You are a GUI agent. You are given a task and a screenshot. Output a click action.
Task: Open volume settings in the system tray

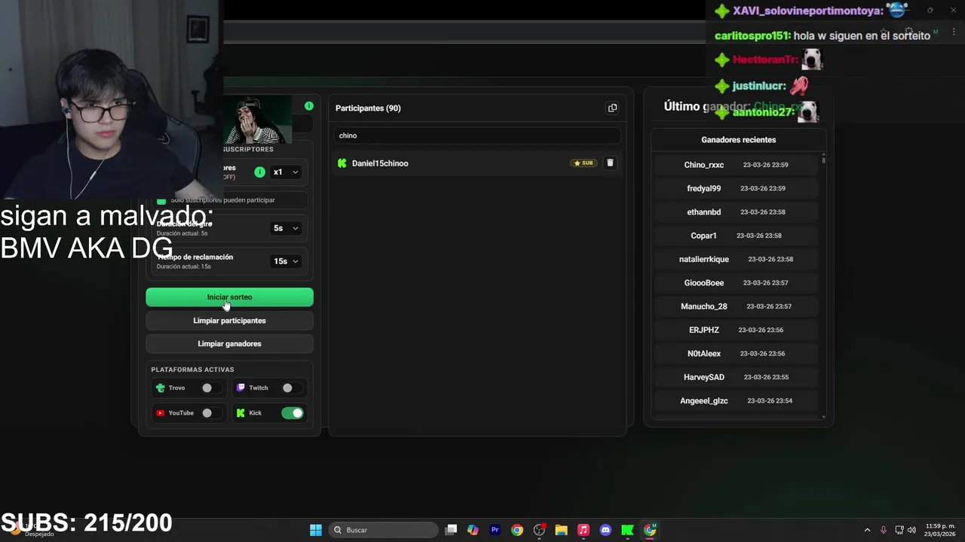911,530
